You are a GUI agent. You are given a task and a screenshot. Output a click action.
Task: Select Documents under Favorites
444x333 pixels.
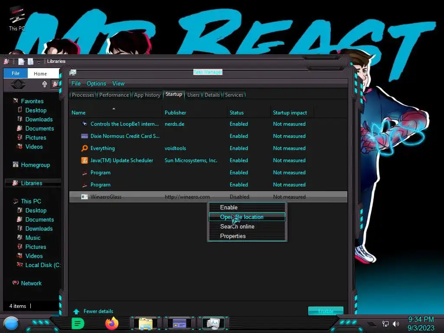39,128
